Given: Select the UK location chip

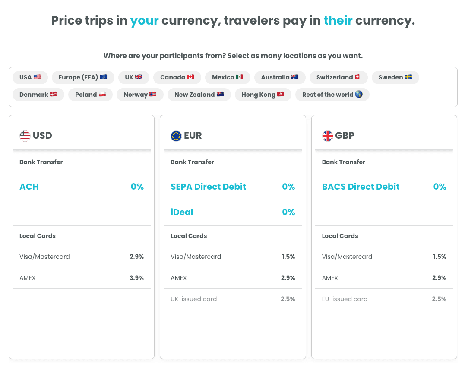Looking at the screenshot, I should (x=133, y=77).
